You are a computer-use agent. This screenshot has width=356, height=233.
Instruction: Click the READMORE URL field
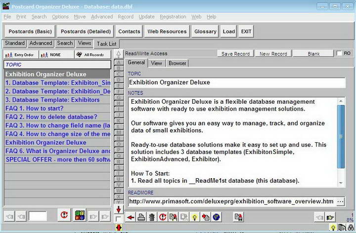(x=232, y=201)
